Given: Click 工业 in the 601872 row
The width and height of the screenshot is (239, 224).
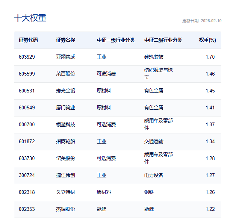Looking at the screenshot, I should (101, 142).
